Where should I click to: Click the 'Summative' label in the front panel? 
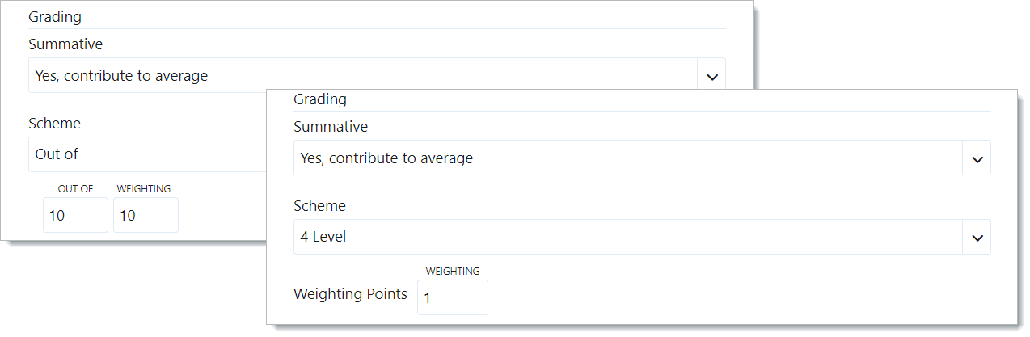coord(331,127)
